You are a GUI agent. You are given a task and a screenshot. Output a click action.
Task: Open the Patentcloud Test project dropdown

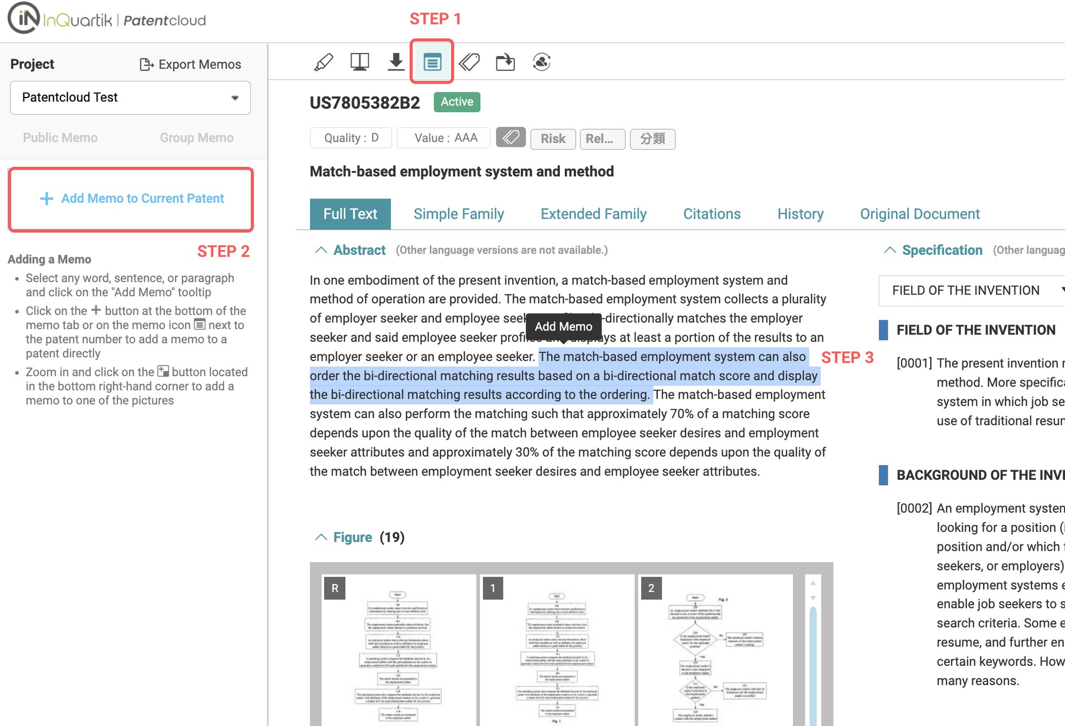tap(130, 98)
